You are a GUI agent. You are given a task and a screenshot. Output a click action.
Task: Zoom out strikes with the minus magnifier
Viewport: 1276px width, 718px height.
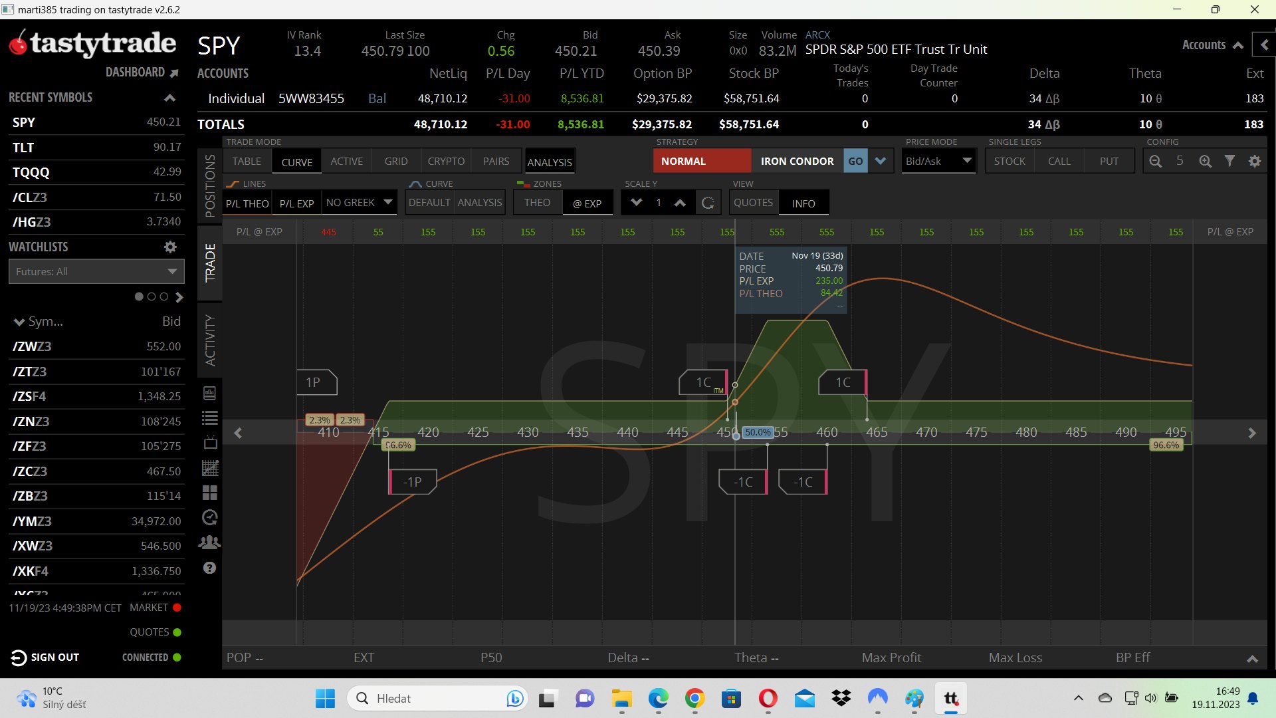point(1155,161)
